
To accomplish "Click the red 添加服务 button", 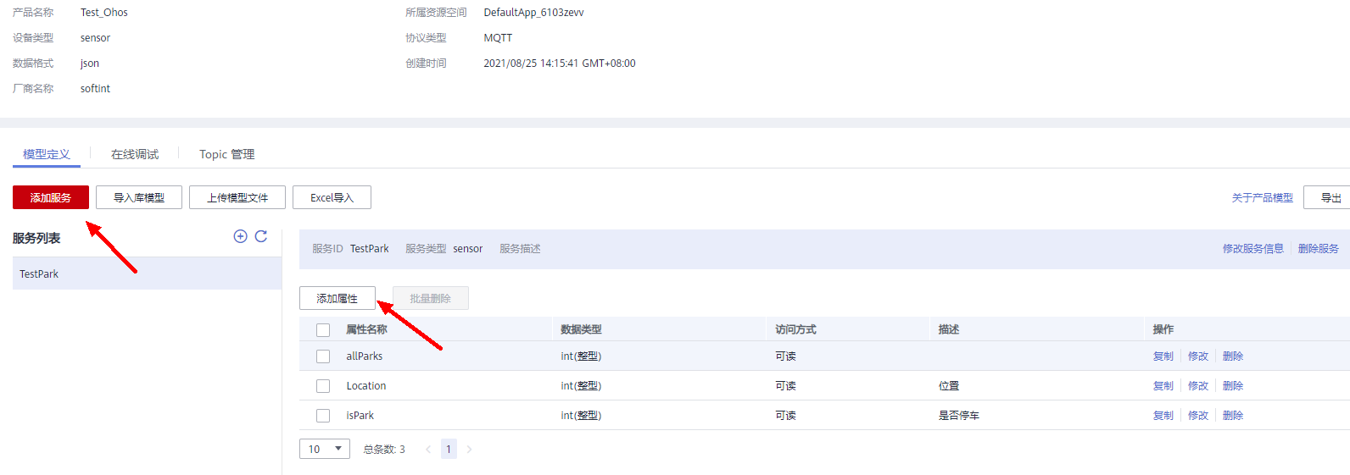I will click(x=51, y=197).
